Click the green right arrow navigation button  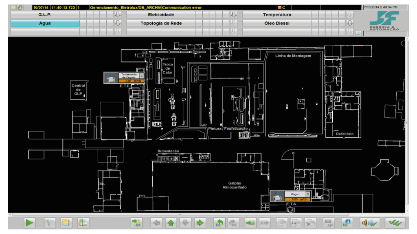pos(200,223)
